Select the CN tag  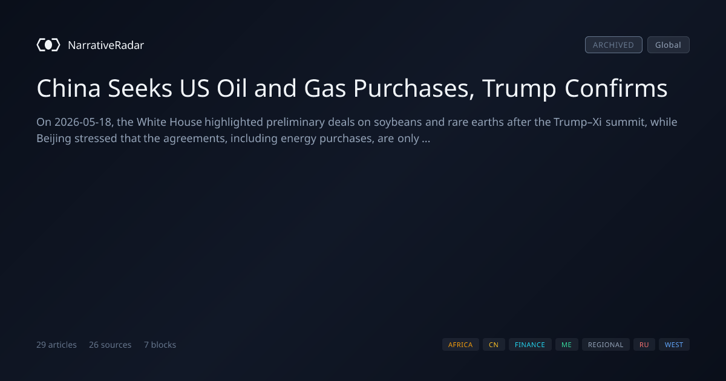494,345
